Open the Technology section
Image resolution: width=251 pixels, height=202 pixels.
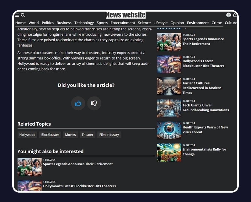[84, 23]
